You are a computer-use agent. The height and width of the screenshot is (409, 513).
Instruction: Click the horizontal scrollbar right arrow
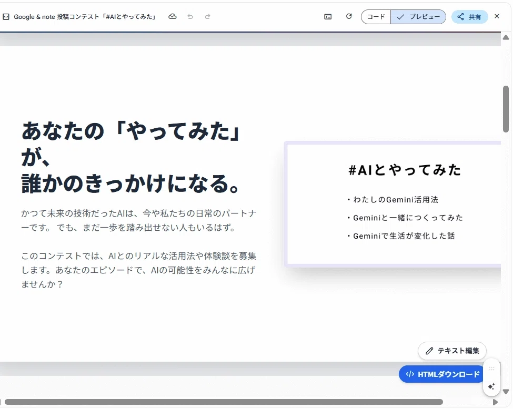495,402
